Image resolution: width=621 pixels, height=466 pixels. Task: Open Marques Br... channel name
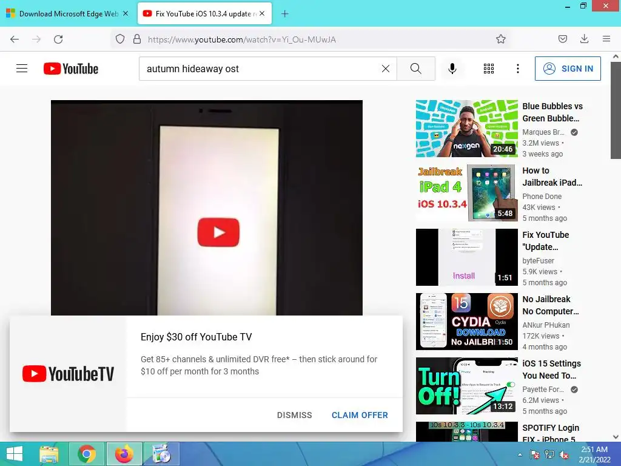(x=543, y=132)
